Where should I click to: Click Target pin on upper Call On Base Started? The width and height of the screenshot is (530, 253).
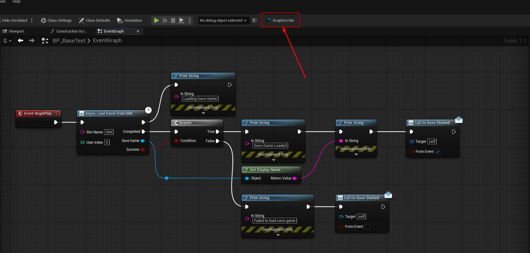(412, 142)
